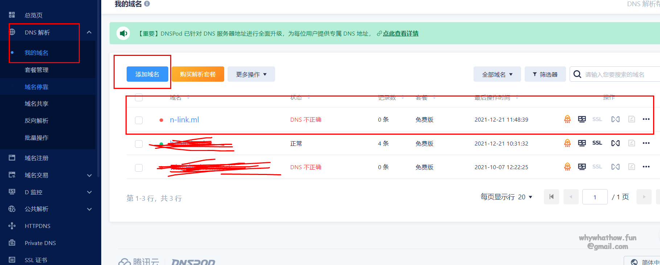Open the 更多操作 dropdown
660x265 pixels.
[251, 74]
